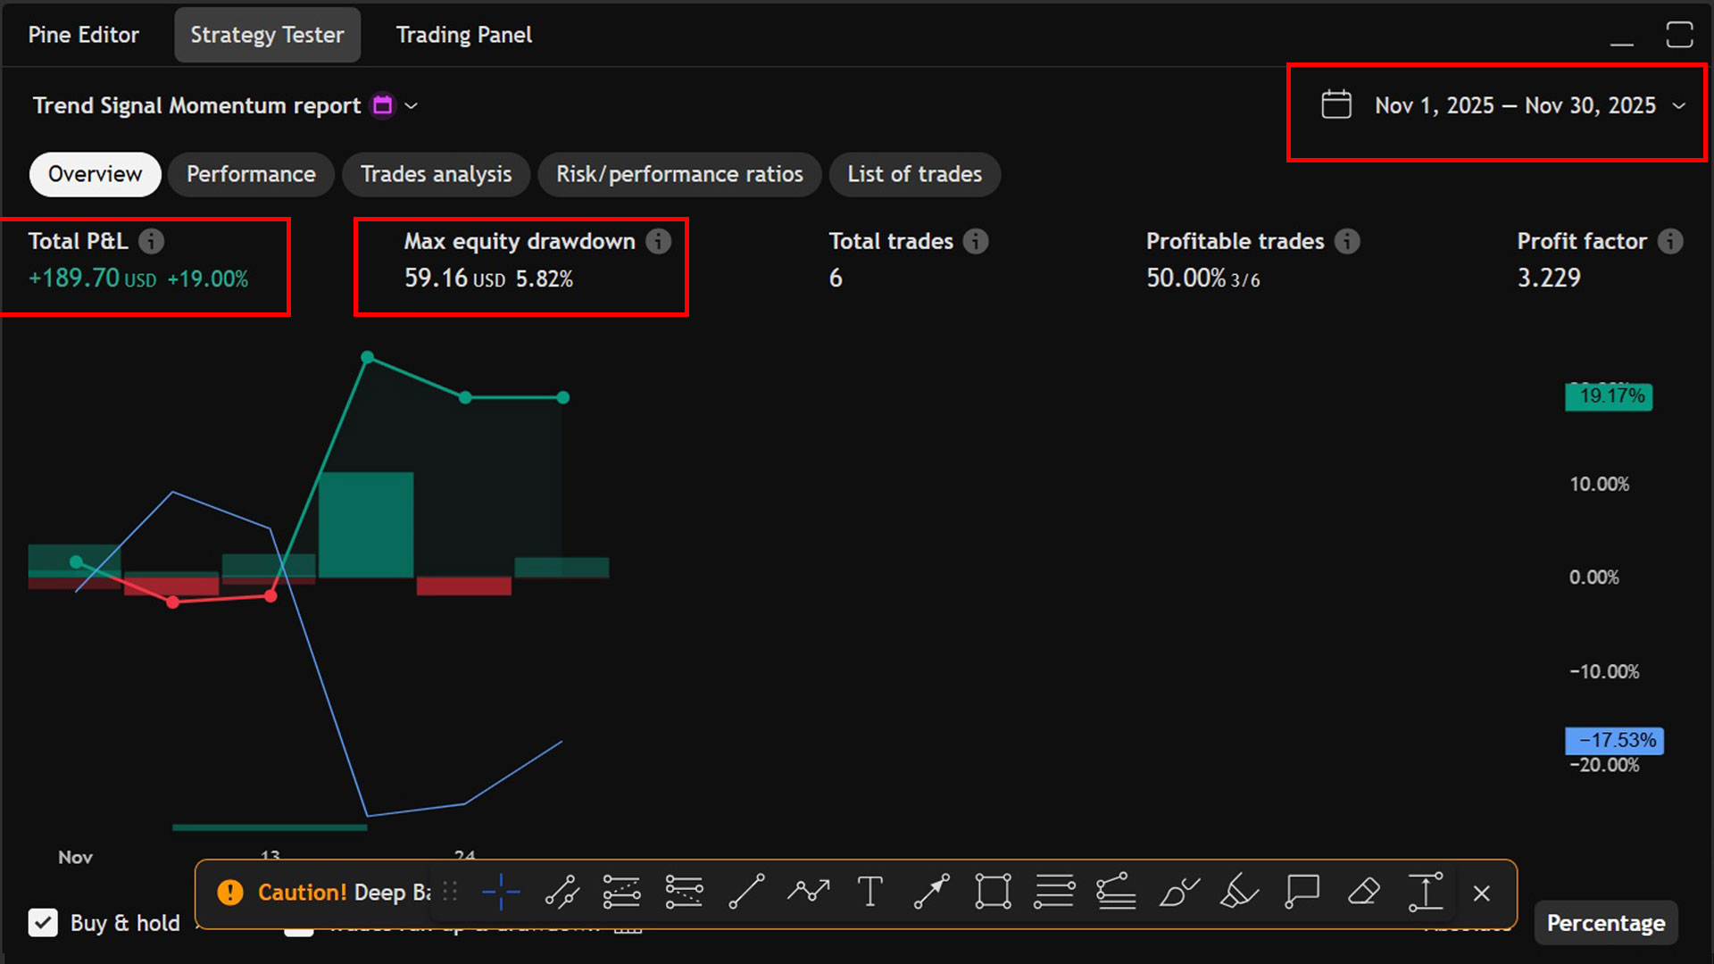
Task: Select the eraser tool on the toolbar
Action: click(x=1363, y=892)
